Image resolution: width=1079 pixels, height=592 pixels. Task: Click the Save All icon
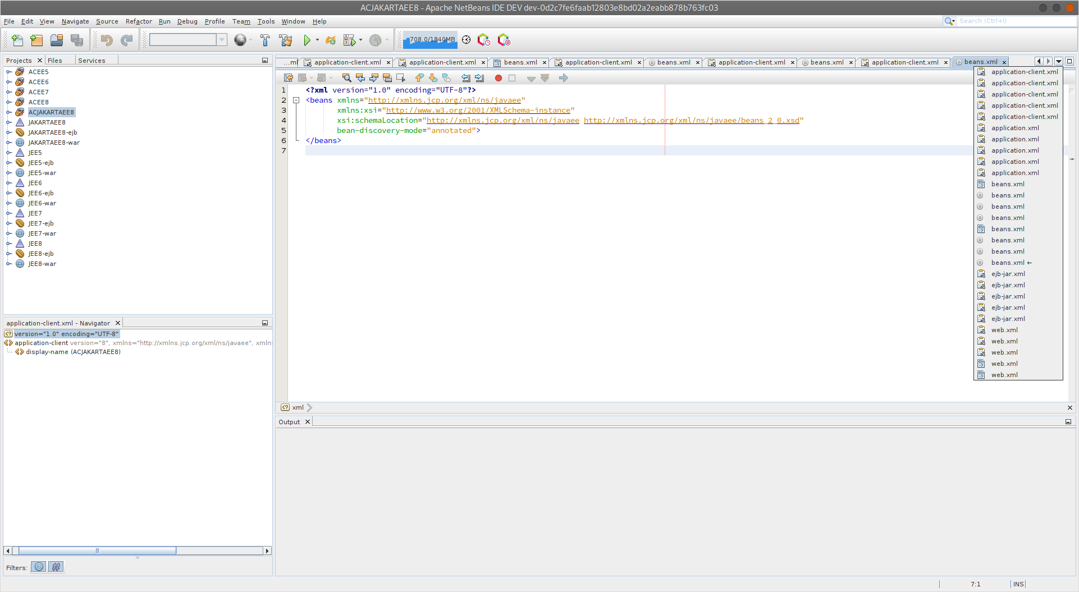[77, 40]
